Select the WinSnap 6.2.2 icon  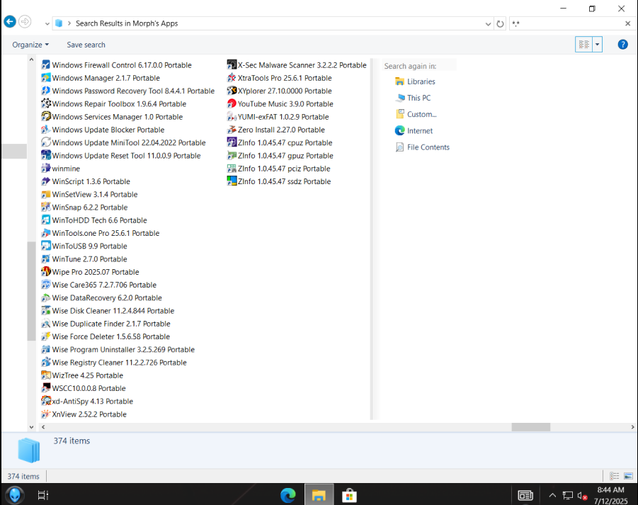tap(46, 208)
